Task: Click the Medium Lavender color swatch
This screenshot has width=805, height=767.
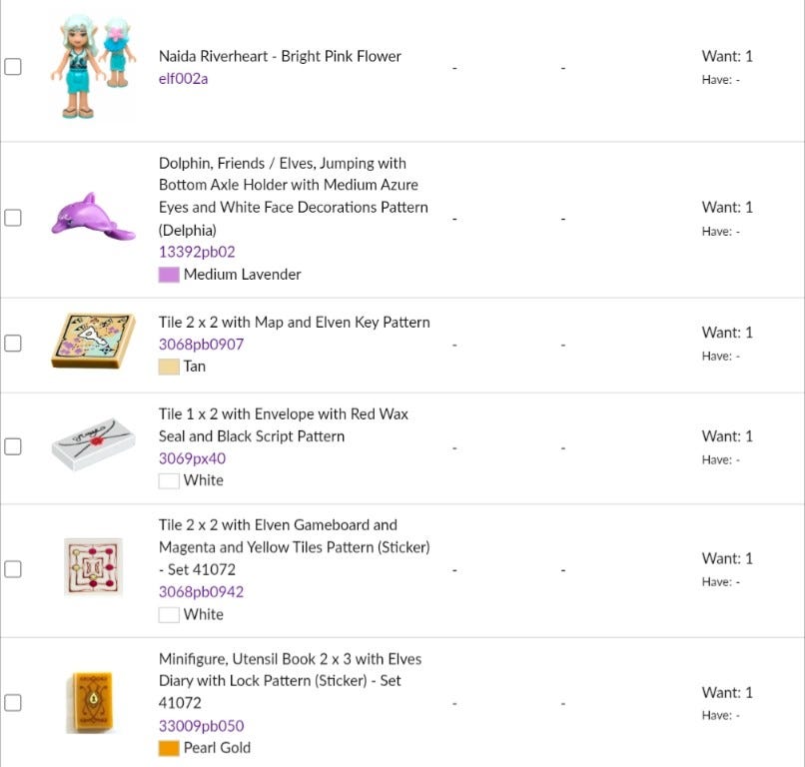Action: click(169, 274)
